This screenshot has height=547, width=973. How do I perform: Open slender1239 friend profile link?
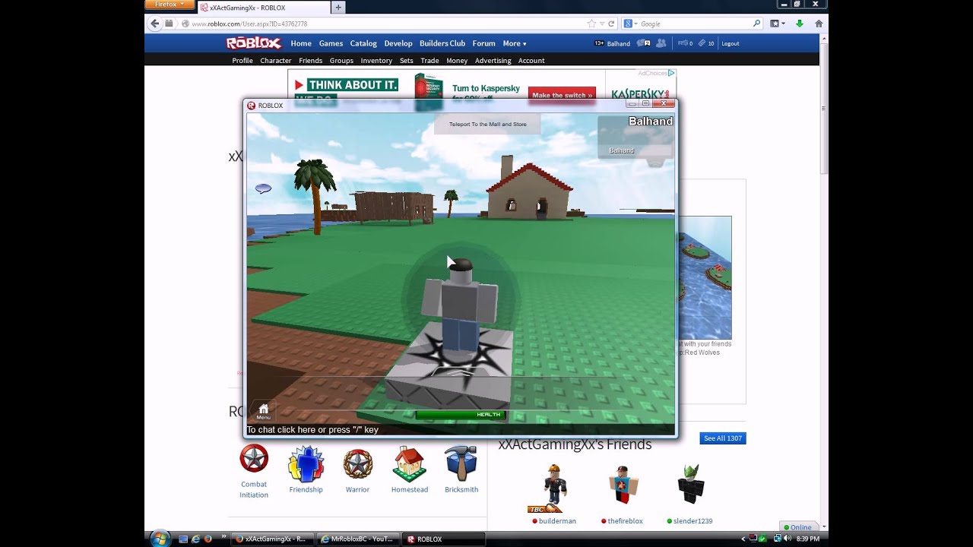693,521
